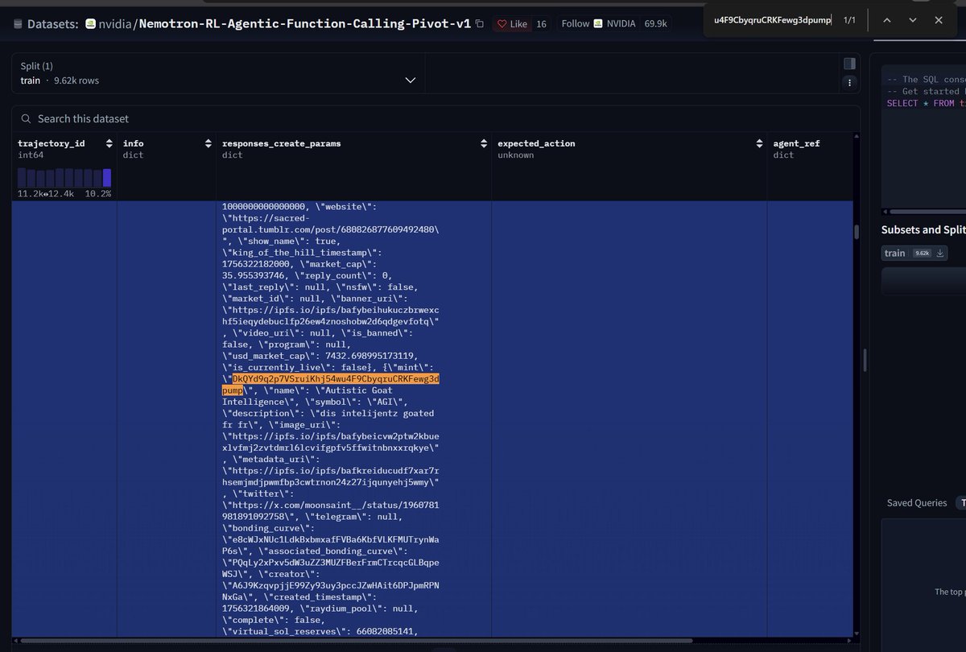Focus the Search this dataset field
Viewport: 966px width, 652px height.
435,118
